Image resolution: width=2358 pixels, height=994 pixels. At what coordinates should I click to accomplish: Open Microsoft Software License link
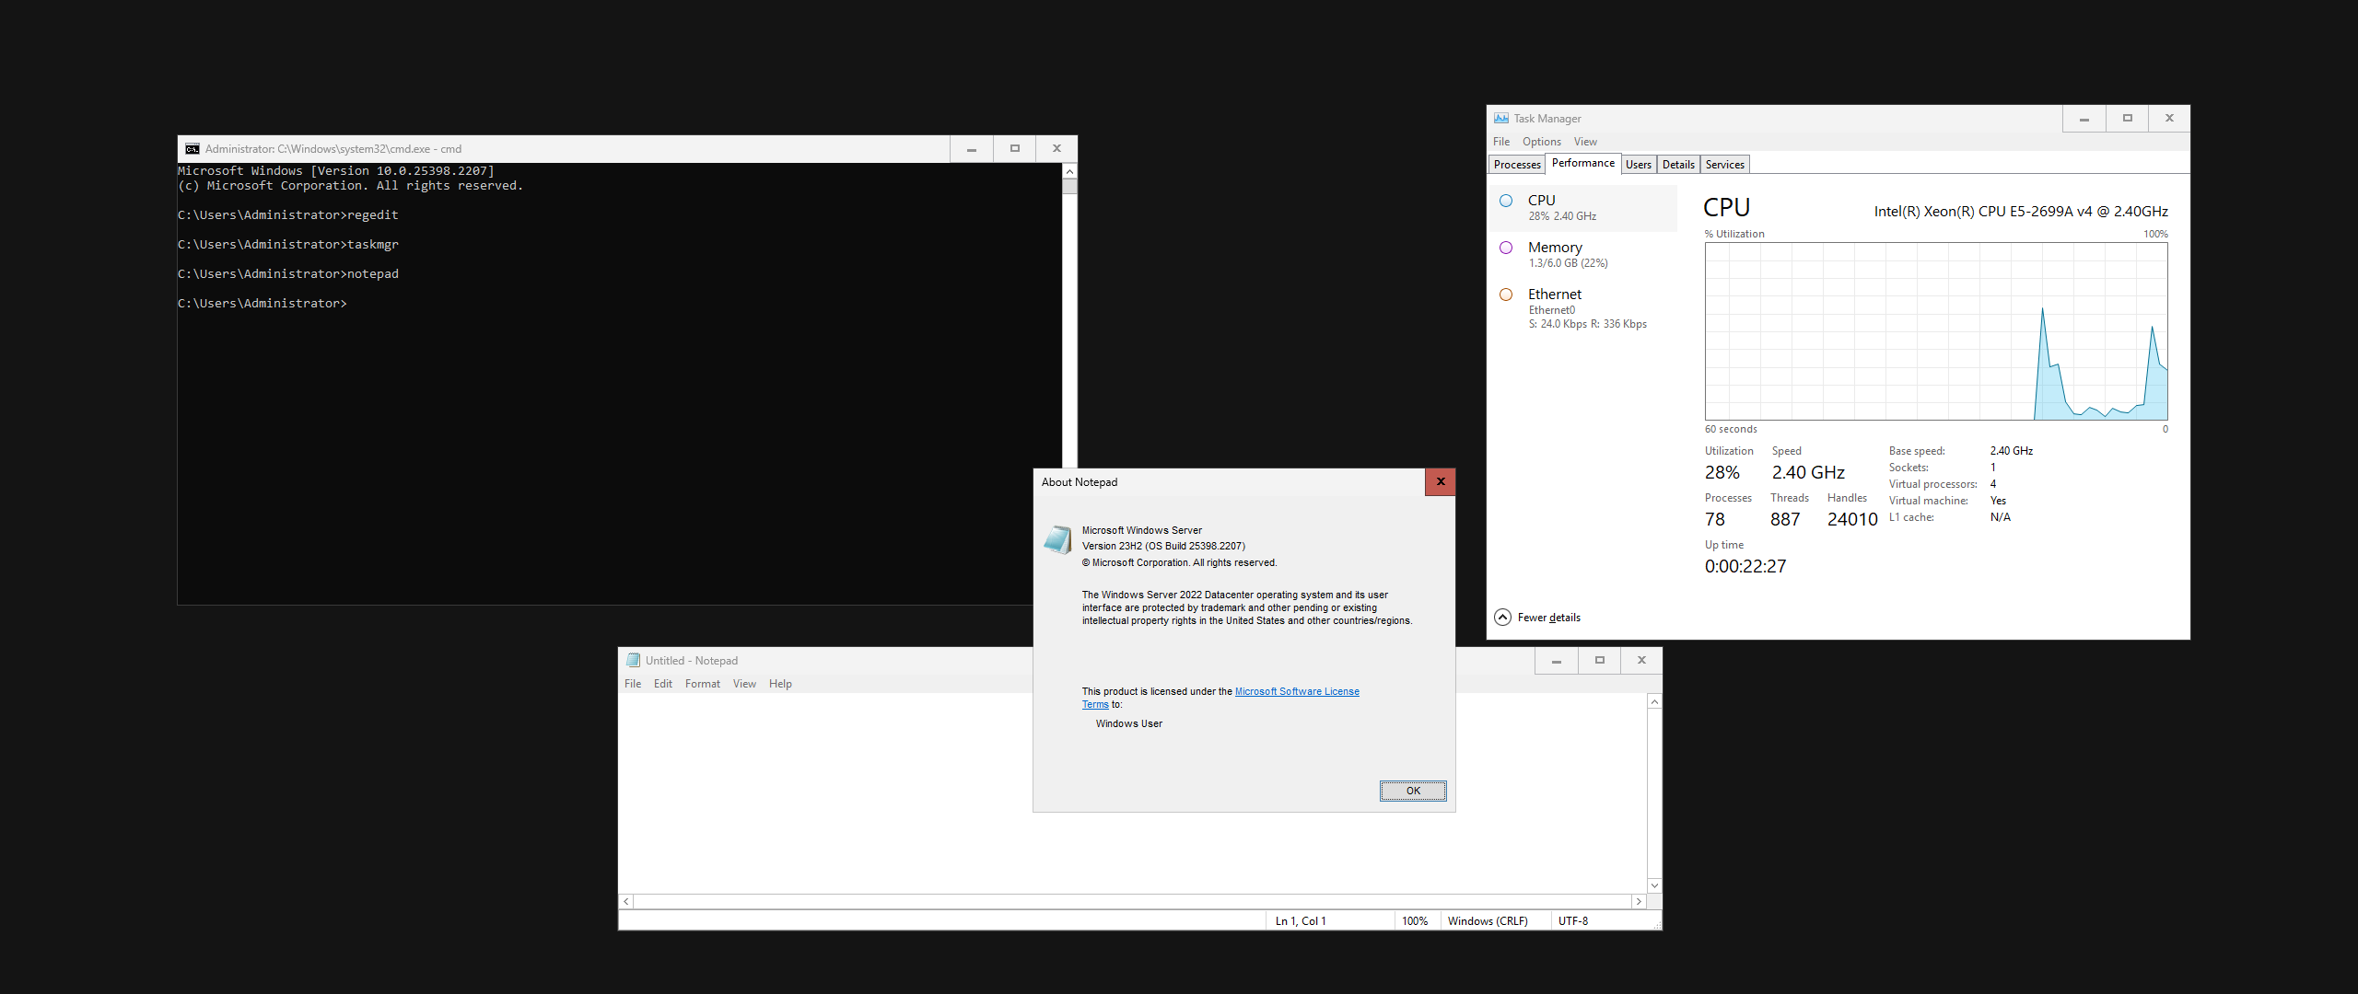1296,691
